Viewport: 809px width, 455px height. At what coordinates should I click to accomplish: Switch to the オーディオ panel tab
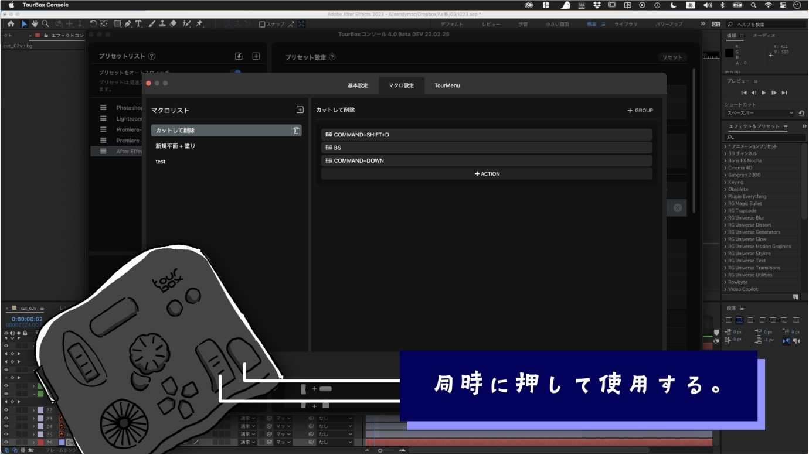[764, 36]
